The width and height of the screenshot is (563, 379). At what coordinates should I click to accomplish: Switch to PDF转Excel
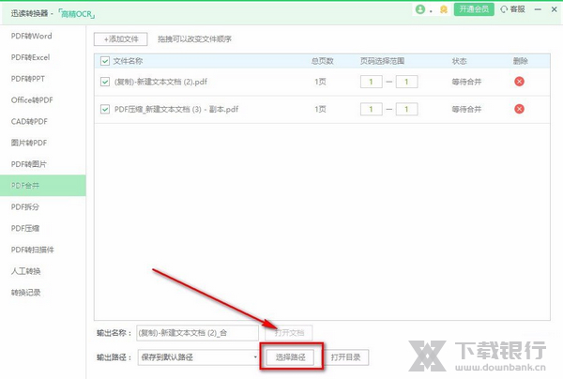click(31, 57)
